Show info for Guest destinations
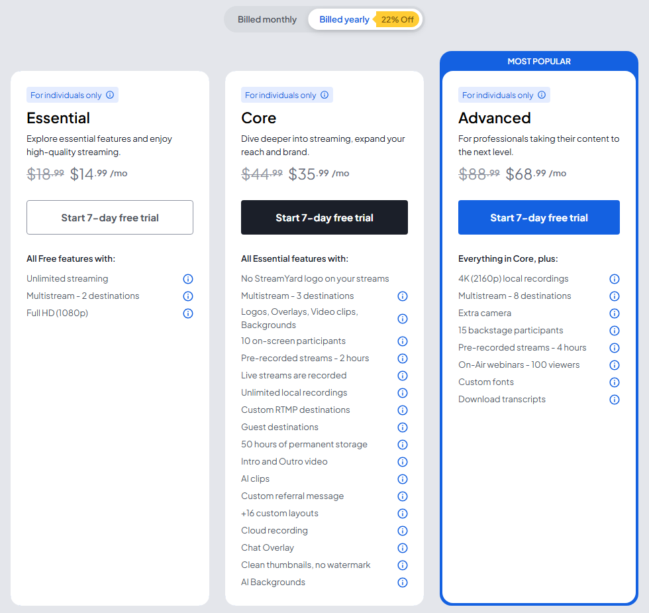 (403, 427)
